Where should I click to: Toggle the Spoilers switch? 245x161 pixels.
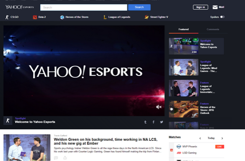pos(223,17)
